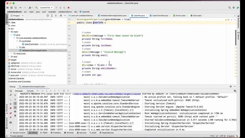This screenshot has width=245, height=138.
Task: View breakpoints icon in Debug sidebar
Action: [11, 113]
